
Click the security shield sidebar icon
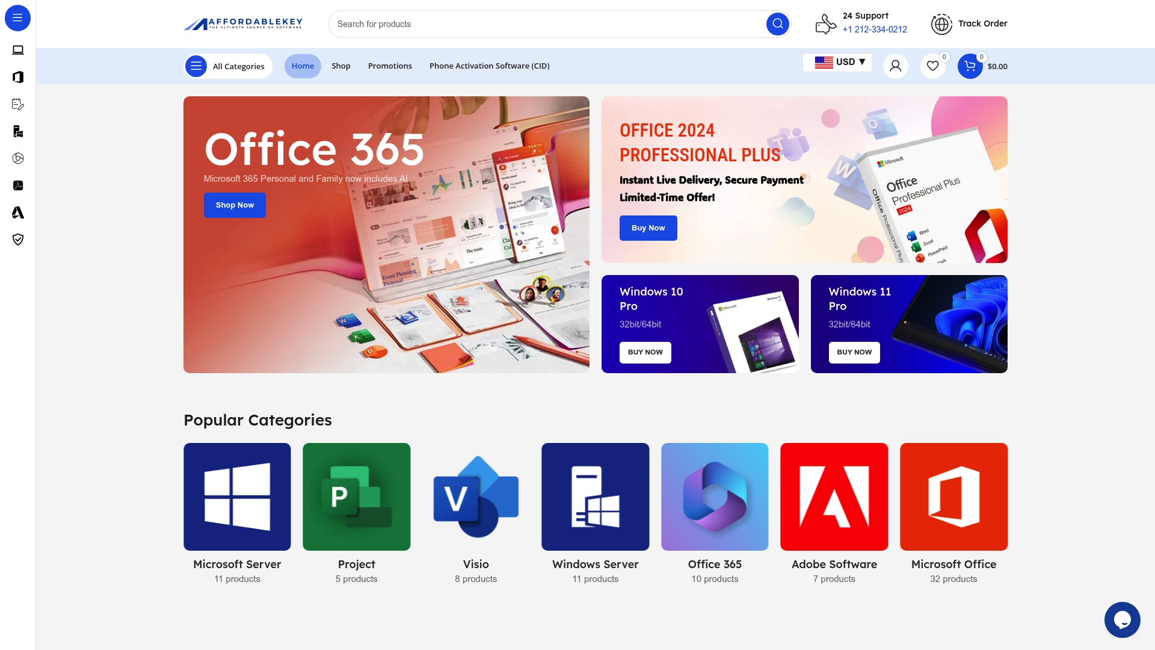pos(18,240)
